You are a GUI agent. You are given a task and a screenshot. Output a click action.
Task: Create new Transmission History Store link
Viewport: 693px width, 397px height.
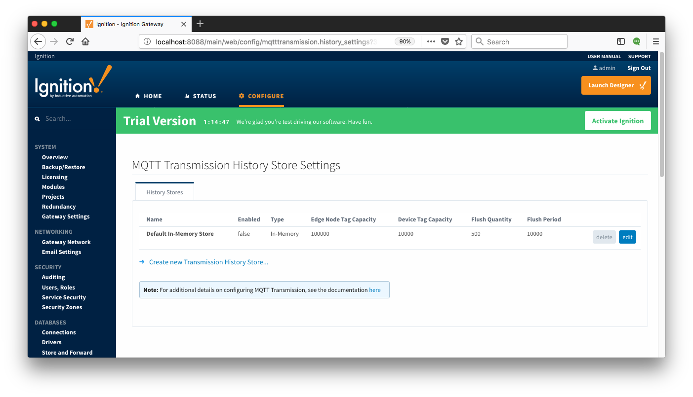coord(208,262)
